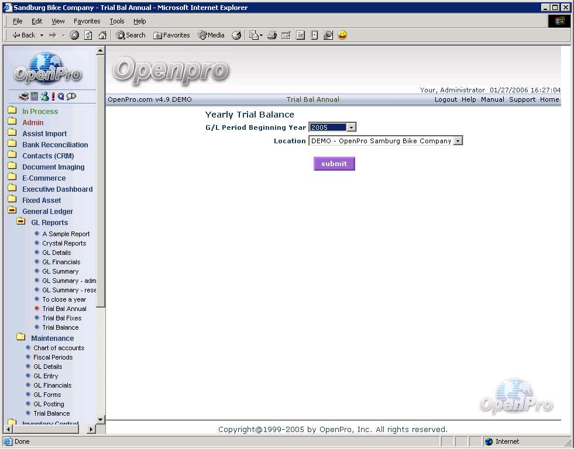Click the sidebar scroll down arrow
The image size is (574, 449).
tap(100, 419)
